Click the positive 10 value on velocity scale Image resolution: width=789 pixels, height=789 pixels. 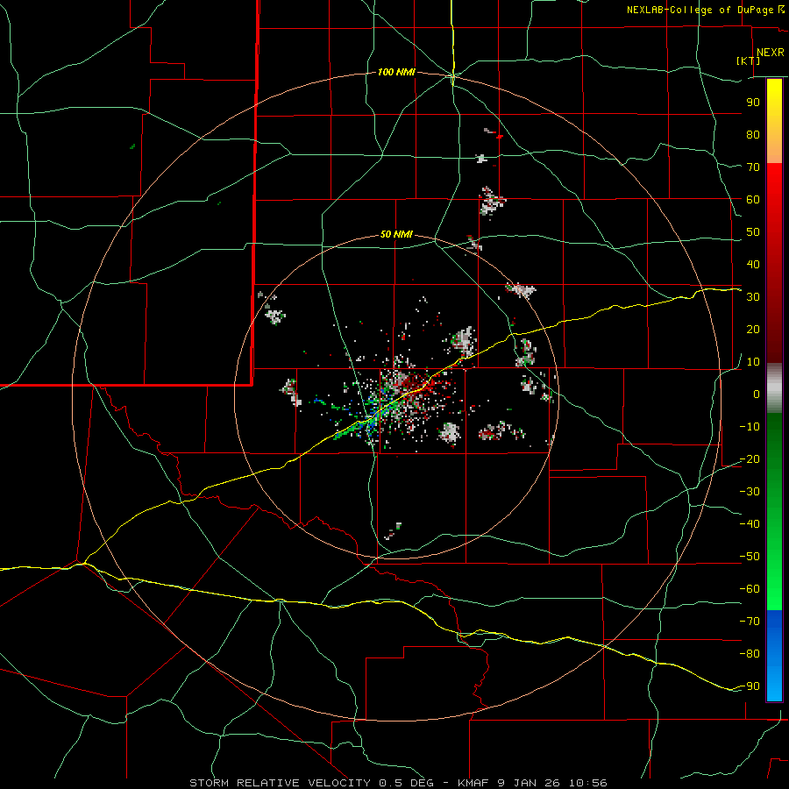pyautogui.click(x=753, y=362)
